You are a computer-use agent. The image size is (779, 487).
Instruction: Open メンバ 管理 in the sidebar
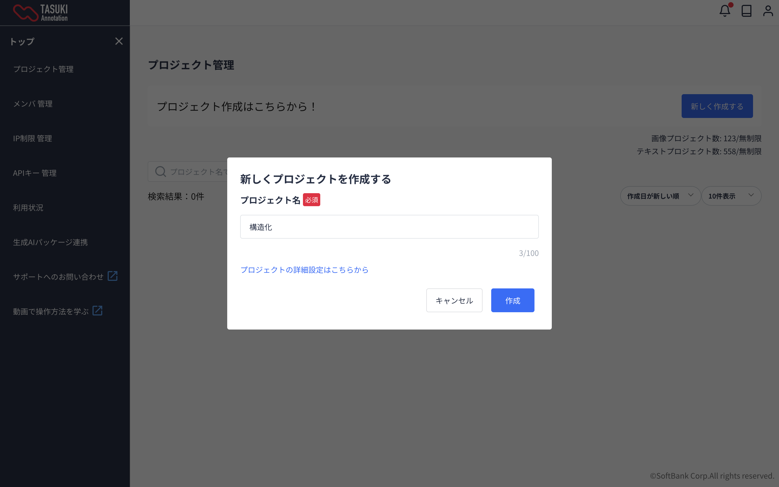point(32,104)
